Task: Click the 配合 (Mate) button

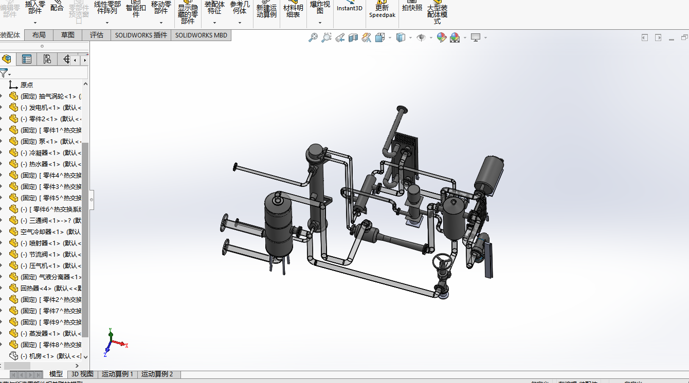Action: click(x=57, y=8)
